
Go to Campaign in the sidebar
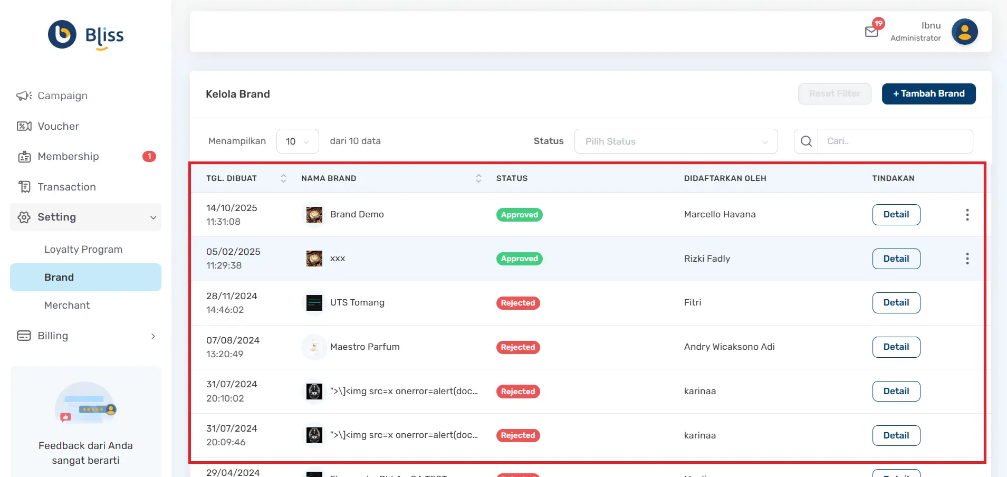[x=62, y=96]
